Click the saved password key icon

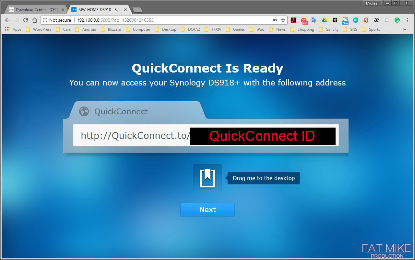[275, 20]
